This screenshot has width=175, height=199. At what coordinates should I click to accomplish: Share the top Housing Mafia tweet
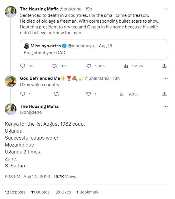point(164,66)
